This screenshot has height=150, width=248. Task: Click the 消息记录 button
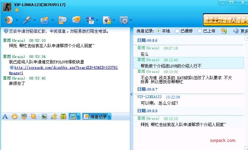[x=95, y=117]
